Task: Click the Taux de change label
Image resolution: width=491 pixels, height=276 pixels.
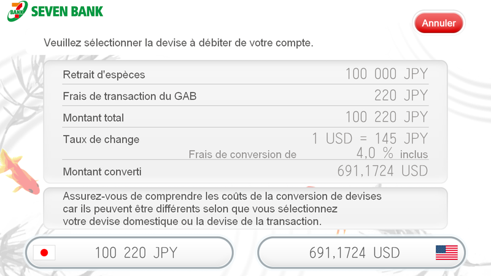Action: [x=101, y=139]
